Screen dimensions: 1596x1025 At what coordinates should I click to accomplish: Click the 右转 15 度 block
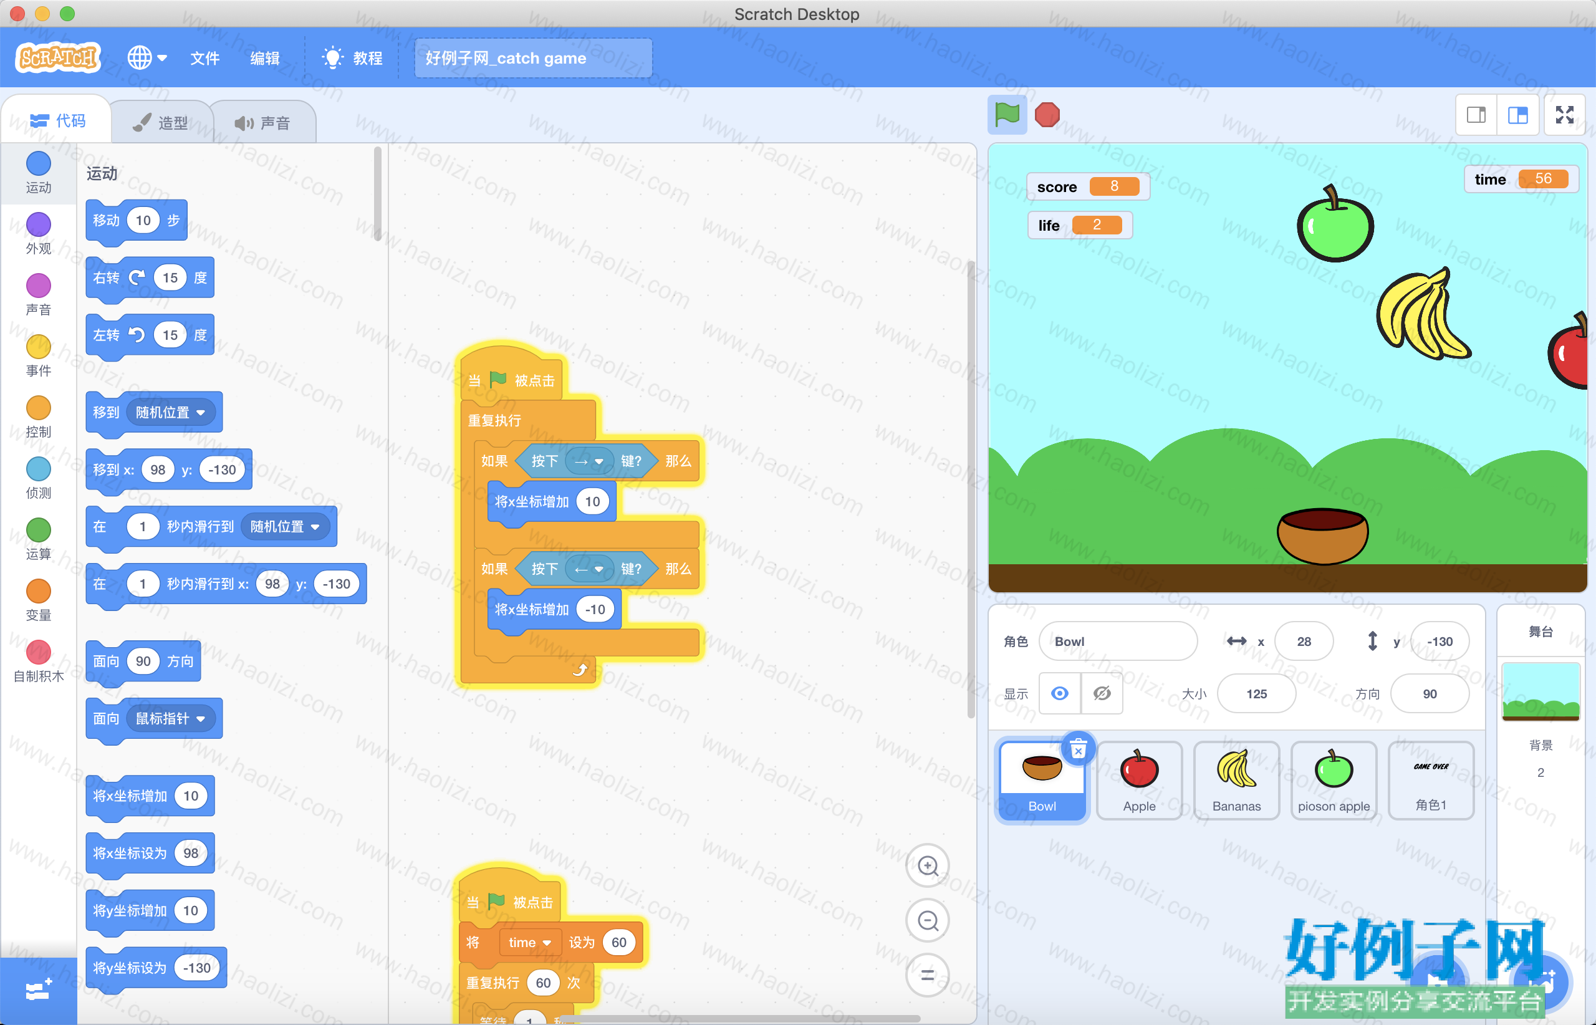150,277
